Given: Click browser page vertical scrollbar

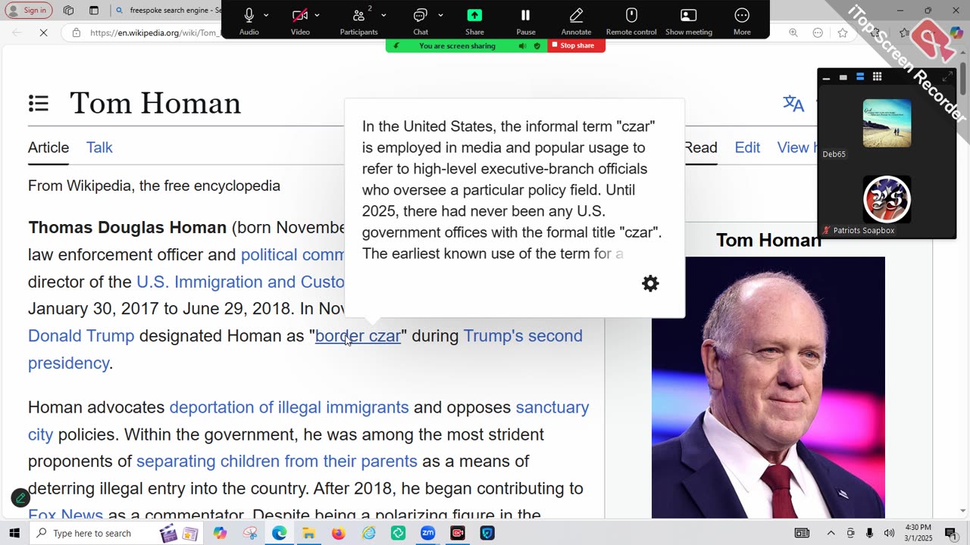Looking at the screenshot, I should (x=963, y=79).
